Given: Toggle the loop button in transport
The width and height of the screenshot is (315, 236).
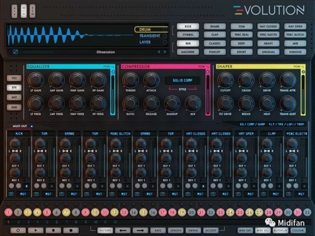Looking at the screenshot, I should pyautogui.click(x=18, y=230).
